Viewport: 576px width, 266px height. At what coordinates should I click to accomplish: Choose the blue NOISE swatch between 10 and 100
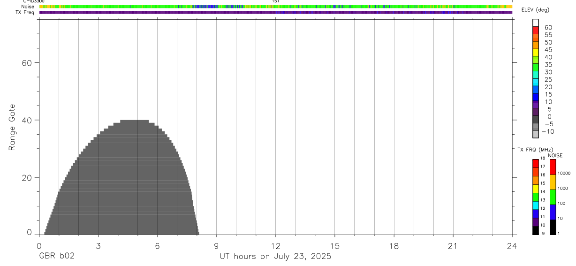553,212
